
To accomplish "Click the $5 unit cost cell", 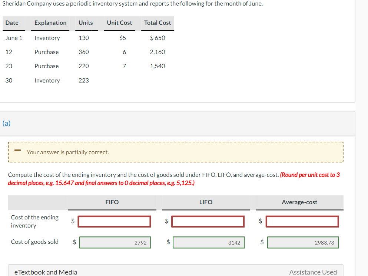I will [x=123, y=38].
